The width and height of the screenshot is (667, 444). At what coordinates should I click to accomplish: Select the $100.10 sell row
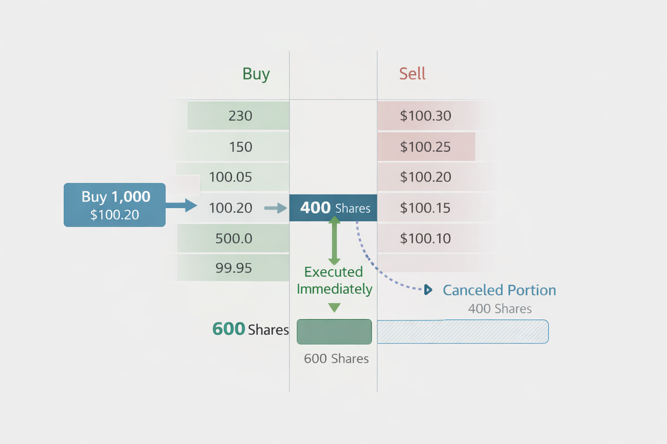point(426,238)
